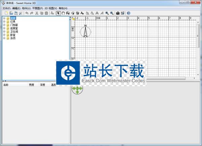Select the add text label tool
This screenshot has height=146, width=202.
(82, 13)
